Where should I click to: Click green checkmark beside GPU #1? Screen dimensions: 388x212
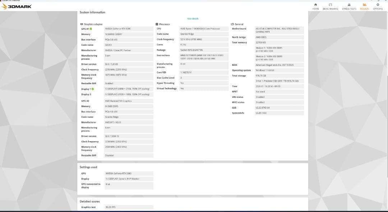point(91,29)
